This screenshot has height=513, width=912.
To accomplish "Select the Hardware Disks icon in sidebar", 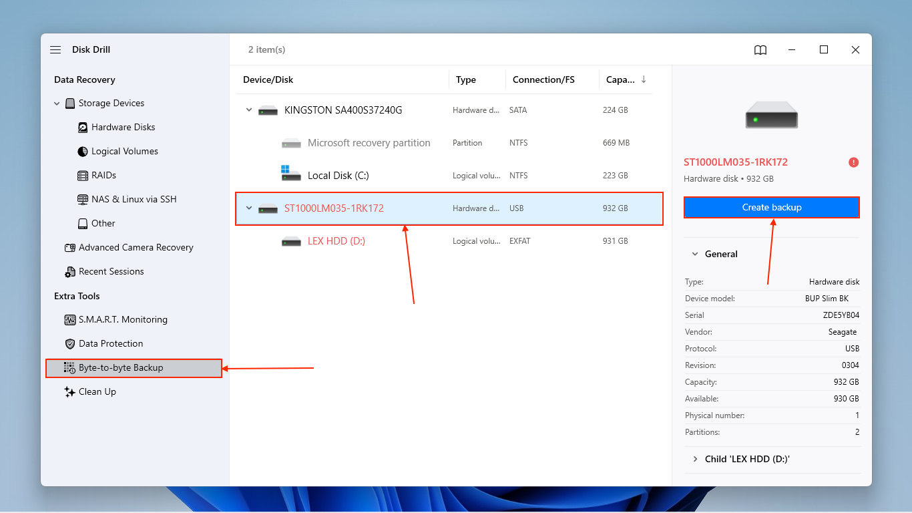I will [83, 127].
